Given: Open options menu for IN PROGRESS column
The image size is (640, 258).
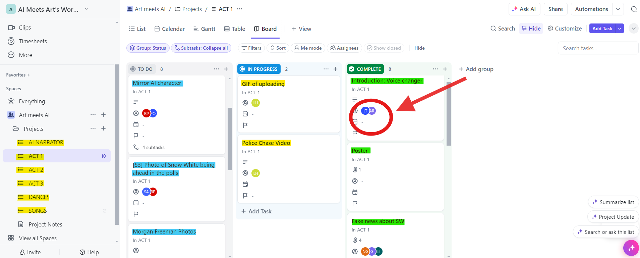Looking at the screenshot, I should tap(326, 69).
